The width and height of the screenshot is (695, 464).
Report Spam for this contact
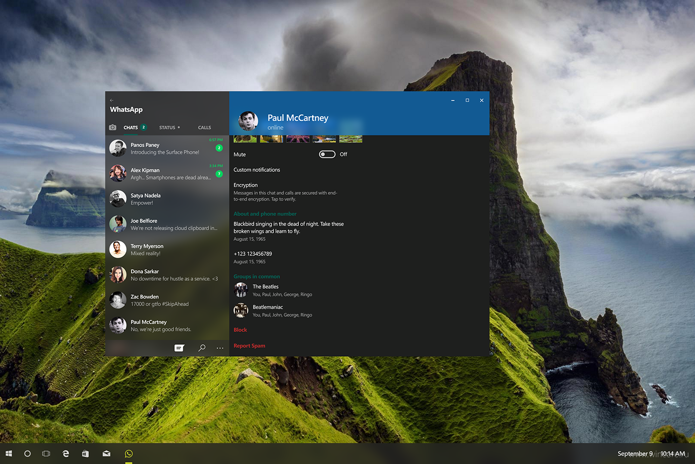point(249,346)
